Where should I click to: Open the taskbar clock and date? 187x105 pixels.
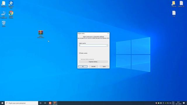coord(178,103)
